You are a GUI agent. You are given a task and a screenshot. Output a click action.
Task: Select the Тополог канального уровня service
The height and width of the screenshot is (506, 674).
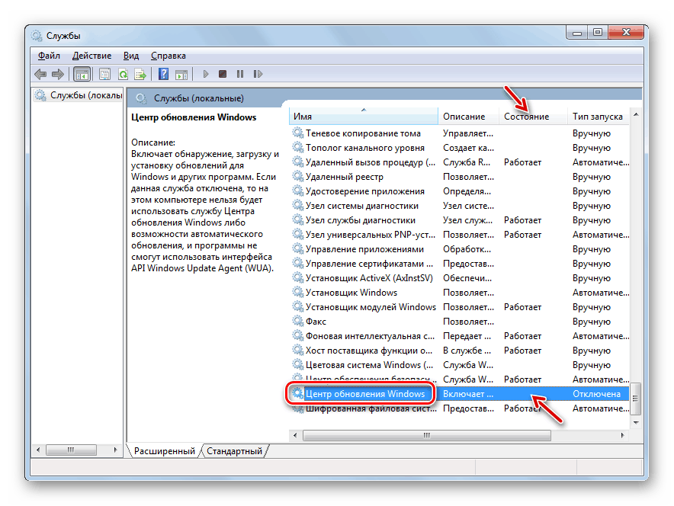(459, 148)
